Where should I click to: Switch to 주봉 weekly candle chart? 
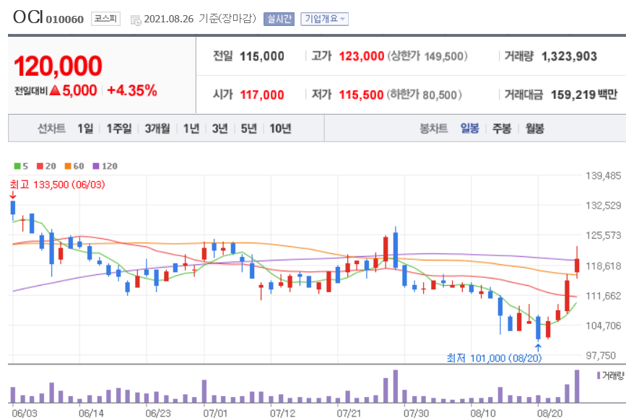coord(501,128)
